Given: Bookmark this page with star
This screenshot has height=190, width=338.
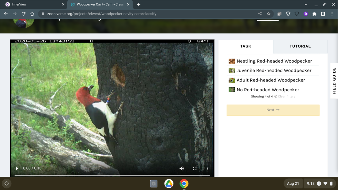Looking at the screenshot, I should [x=269, y=14].
